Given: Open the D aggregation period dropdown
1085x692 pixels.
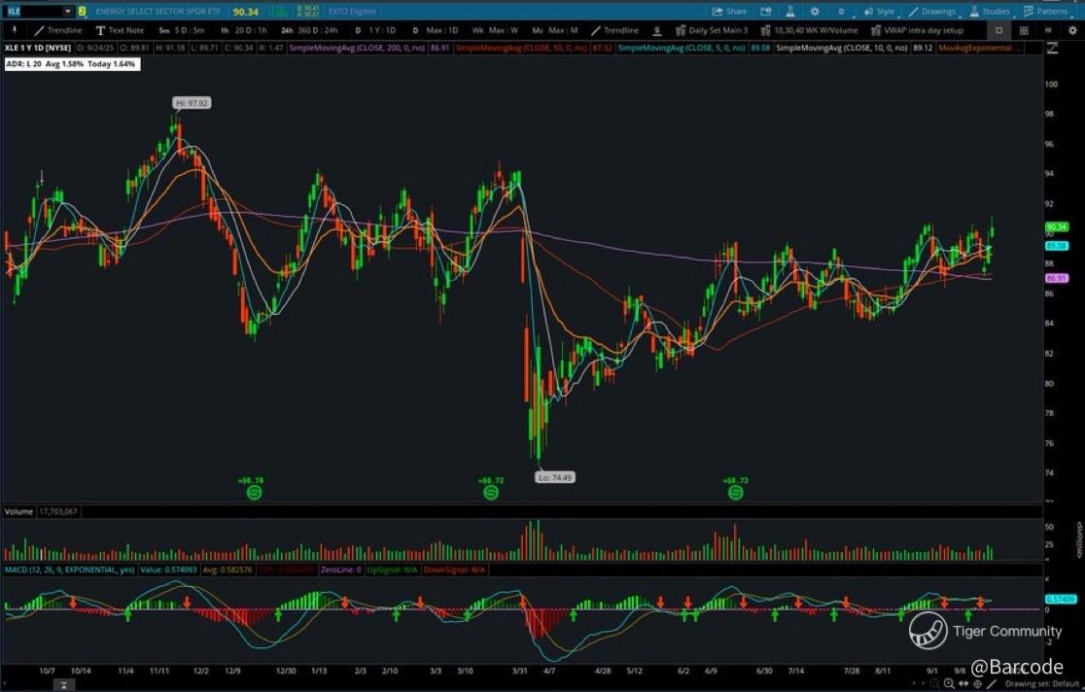Looking at the screenshot, I should [841, 11].
